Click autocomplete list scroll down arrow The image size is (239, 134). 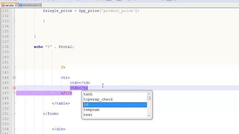point(149,116)
